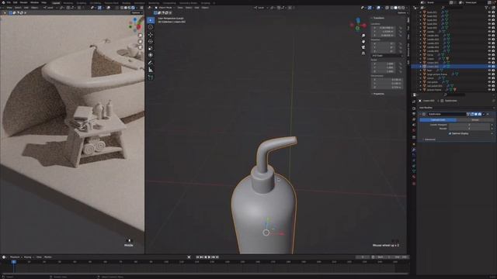Hide large picture frame via eye icon

(x=489, y=74)
